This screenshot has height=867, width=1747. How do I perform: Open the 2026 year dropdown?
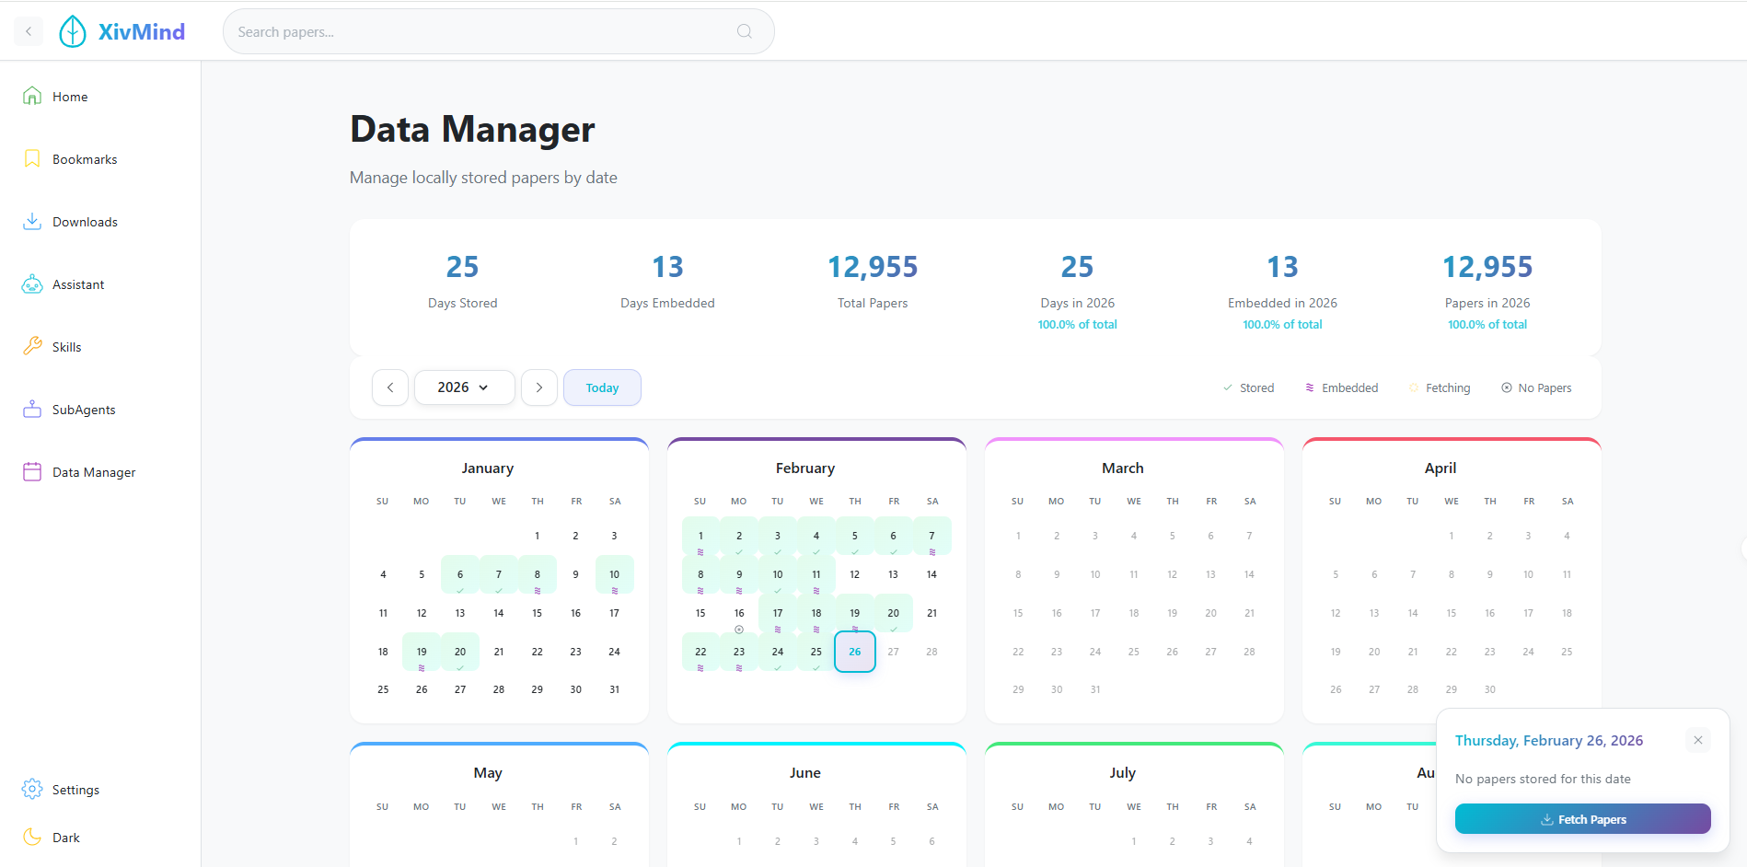click(464, 387)
